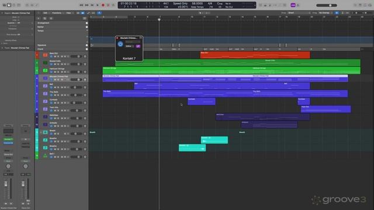The image size is (374, 210).
Task: Click the channel strip pan knob in inspector
Action: [x=8, y=166]
